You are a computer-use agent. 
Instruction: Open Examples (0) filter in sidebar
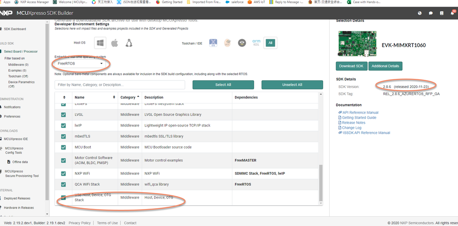coord(17,71)
